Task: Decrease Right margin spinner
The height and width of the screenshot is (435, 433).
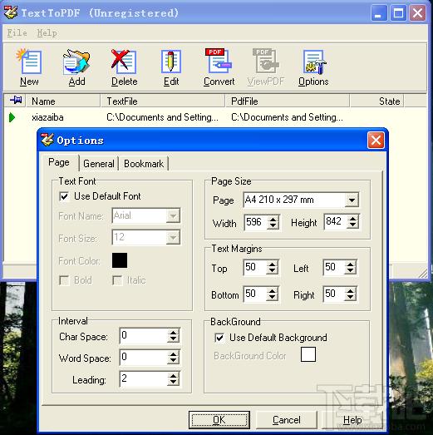Action: (351, 297)
